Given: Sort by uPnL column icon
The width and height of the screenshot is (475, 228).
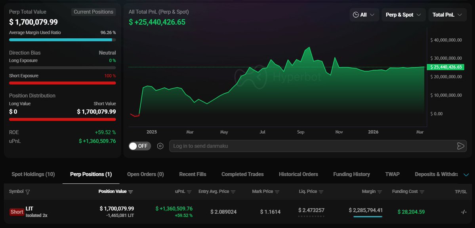Looking at the screenshot, I should click(x=189, y=192).
